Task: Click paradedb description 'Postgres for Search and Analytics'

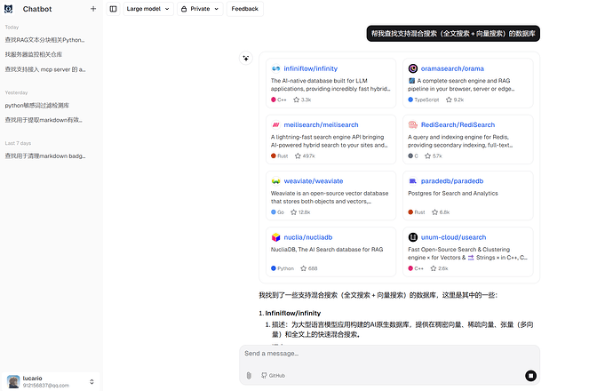Action: (x=453, y=193)
